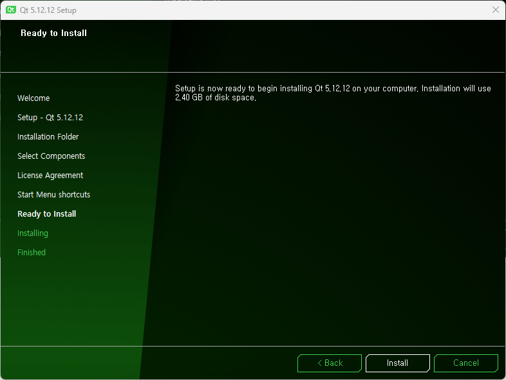This screenshot has width=506, height=380.
Task: Select the License Agreement step
Action: pos(50,176)
